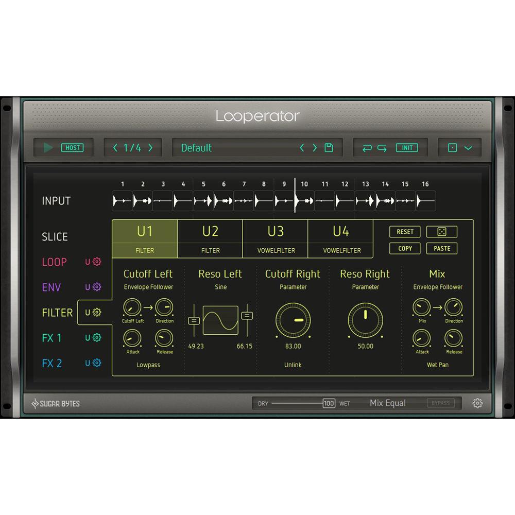
Task: Toggle the HOST sync button
Action: click(x=72, y=148)
